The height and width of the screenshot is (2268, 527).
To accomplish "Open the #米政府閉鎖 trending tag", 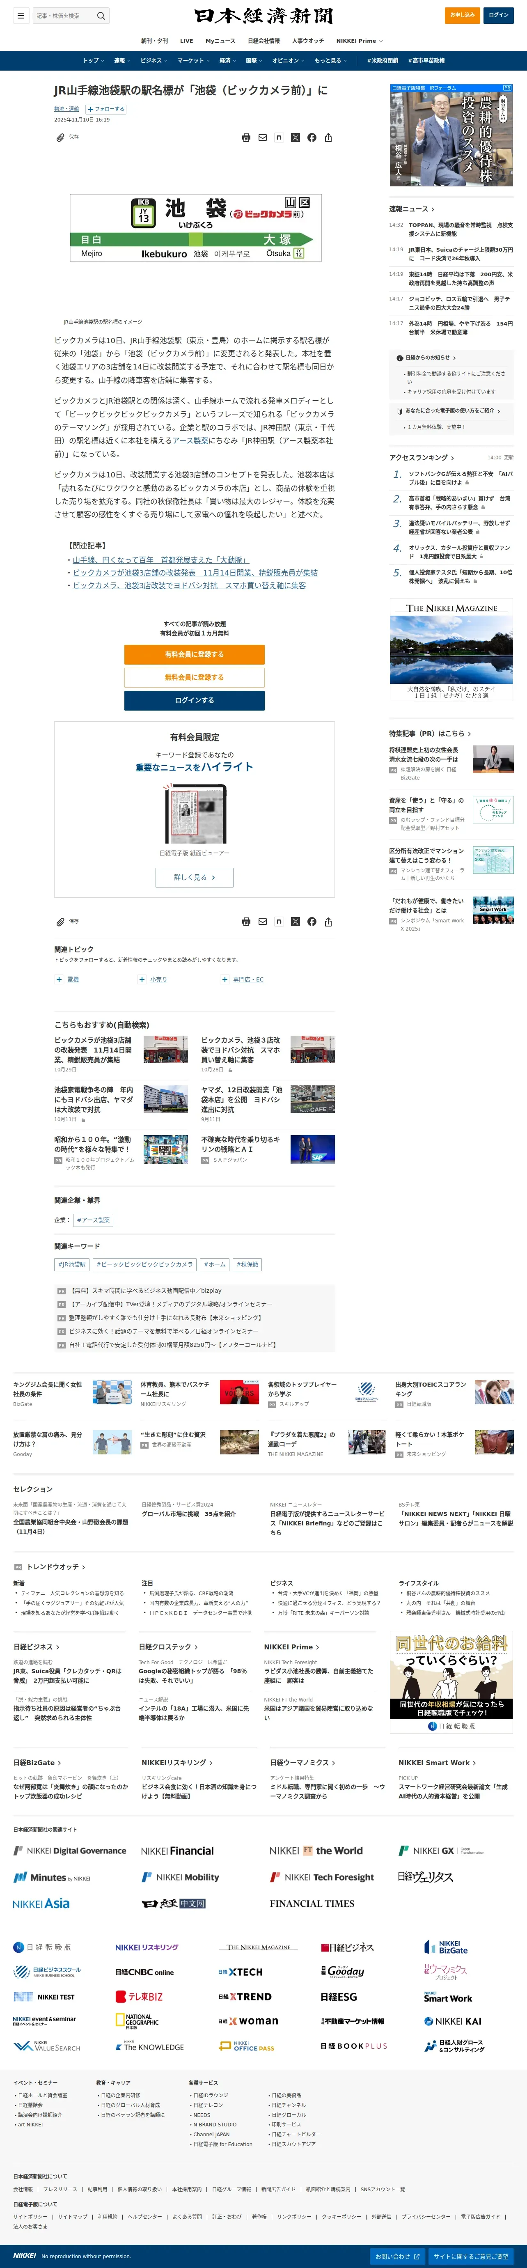I will (383, 61).
